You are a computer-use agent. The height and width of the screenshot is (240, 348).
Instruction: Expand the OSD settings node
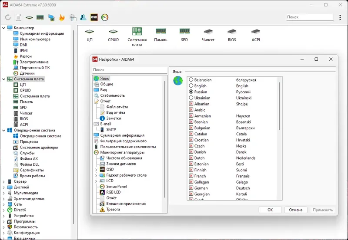coord(96,170)
